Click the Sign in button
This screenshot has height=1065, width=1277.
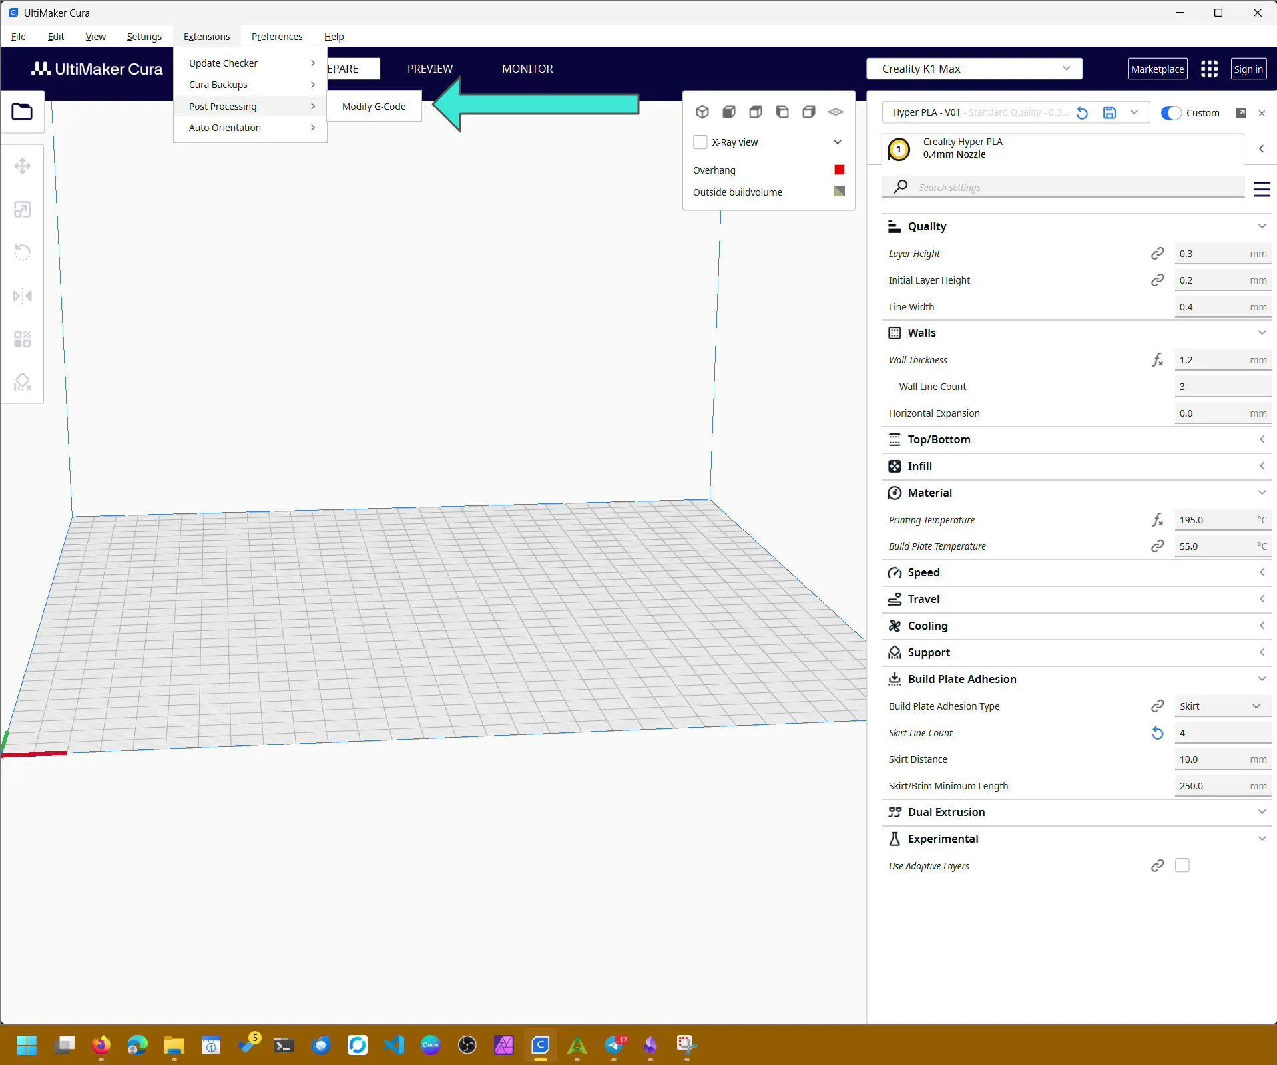click(x=1248, y=69)
